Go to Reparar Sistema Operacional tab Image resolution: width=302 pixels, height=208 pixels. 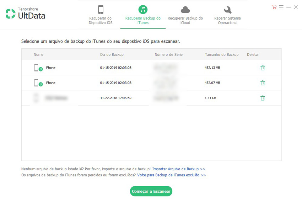(227, 15)
